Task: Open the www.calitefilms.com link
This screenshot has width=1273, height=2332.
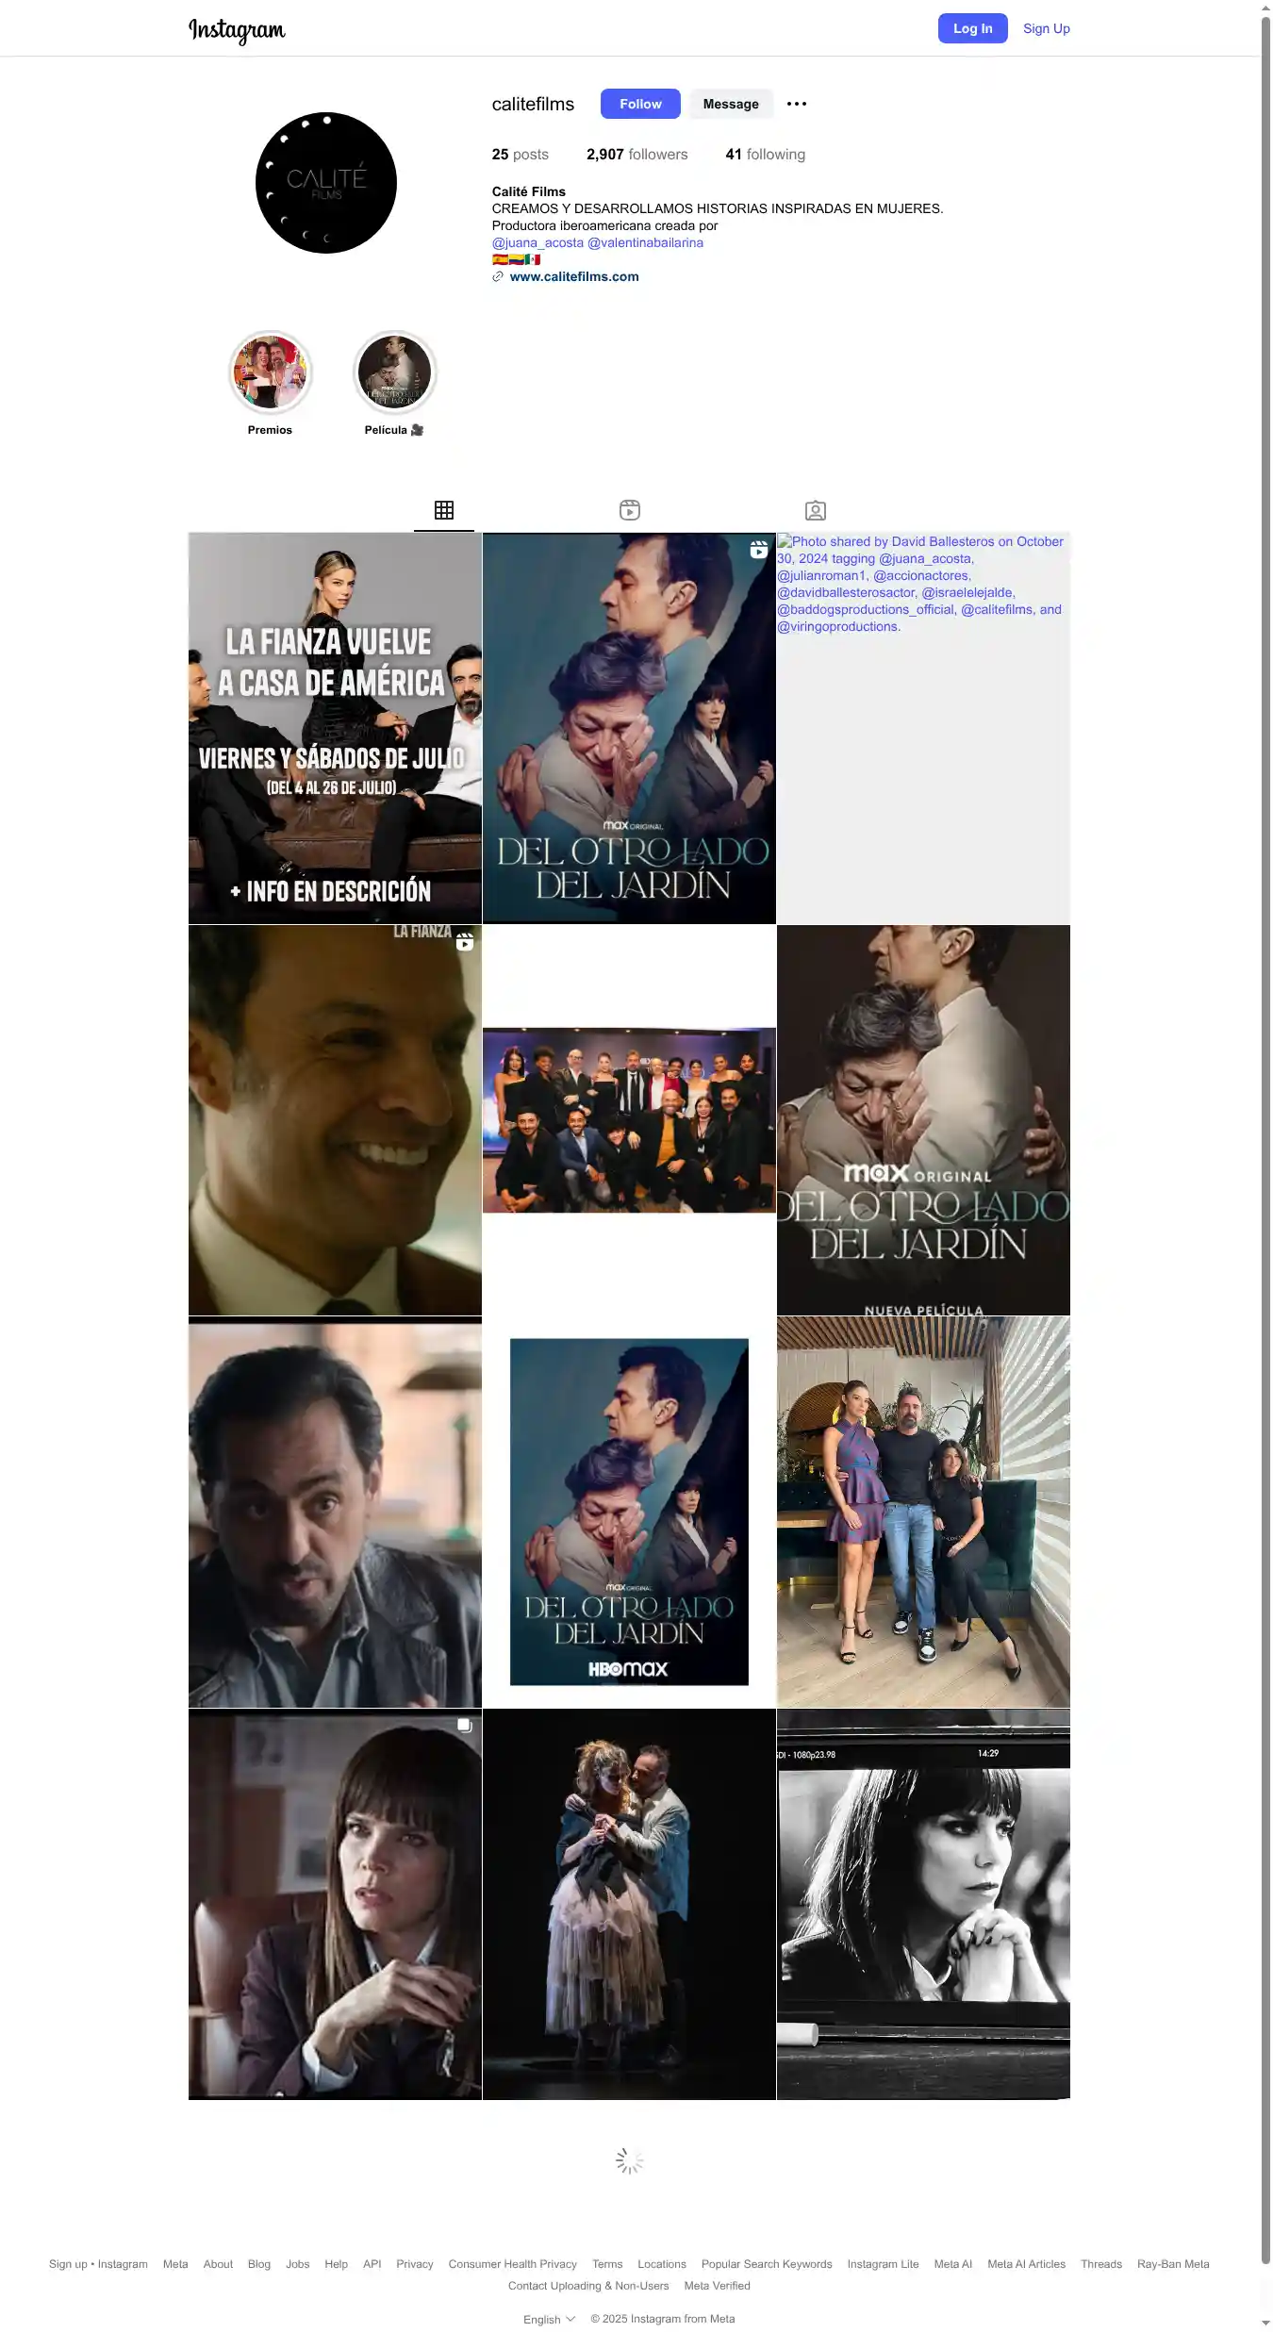Action: click(574, 276)
